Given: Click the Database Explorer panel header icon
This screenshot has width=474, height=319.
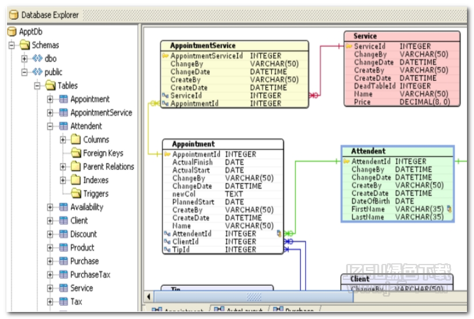Looking at the screenshot, I should pos(13,15).
